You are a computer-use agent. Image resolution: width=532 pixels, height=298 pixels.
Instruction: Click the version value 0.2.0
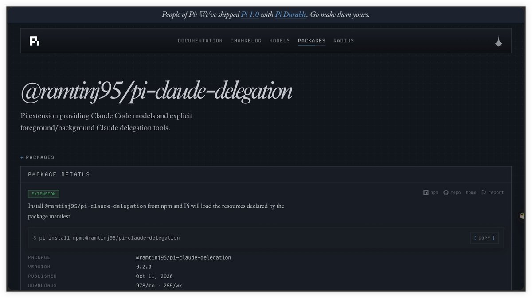(144, 267)
